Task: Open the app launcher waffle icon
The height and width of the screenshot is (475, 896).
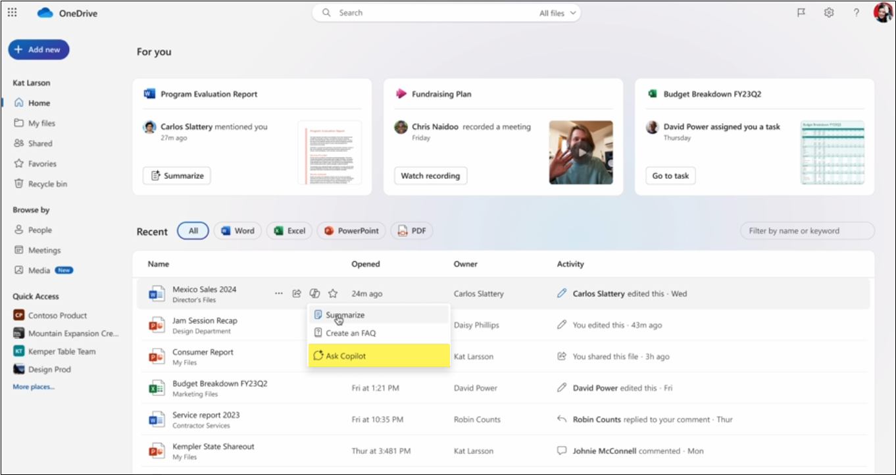Action: pyautogui.click(x=12, y=12)
